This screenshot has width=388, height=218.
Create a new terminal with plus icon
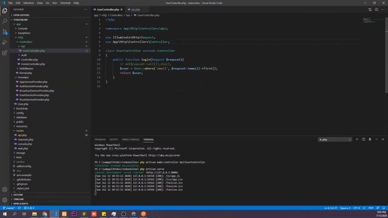(x=357, y=139)
